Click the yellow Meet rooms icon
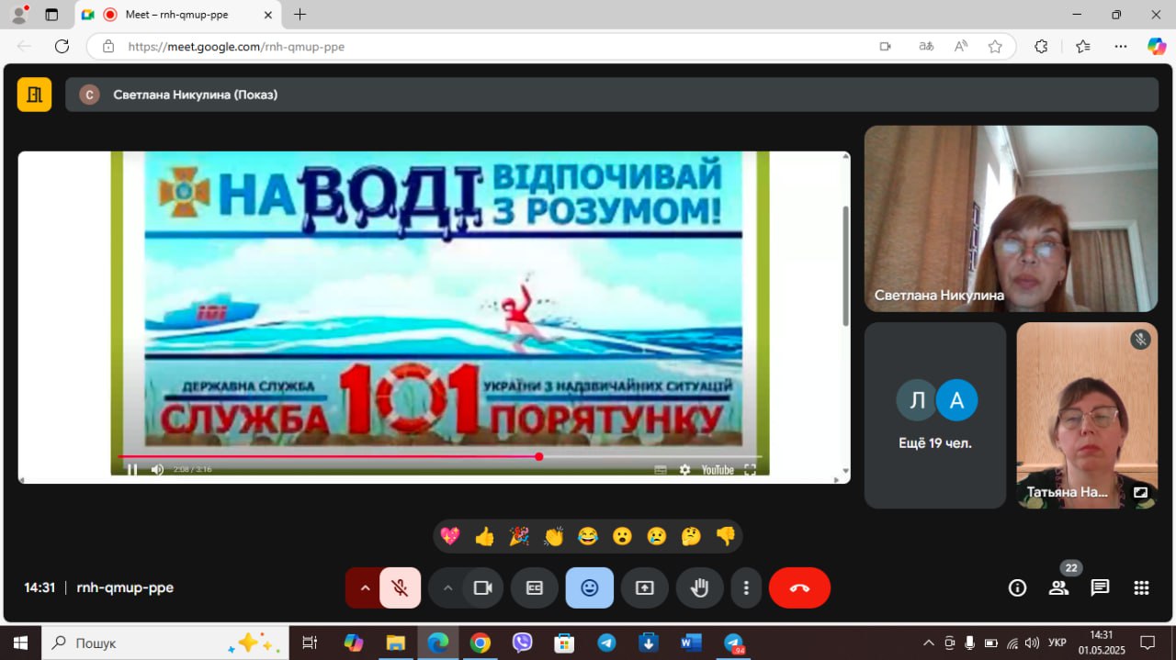The width and height of the screenshot is (1176, 660). click(x=34, y=95)
